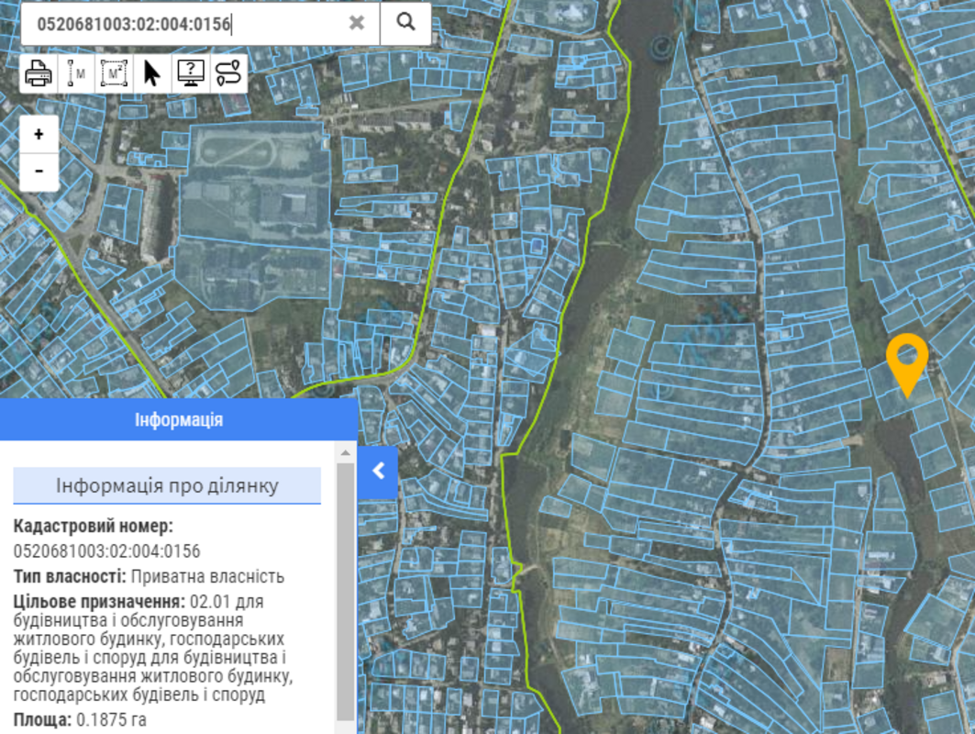This screenshot has width=975, height=734.
Task: Zoom out with the minus button
Action: 39,171
